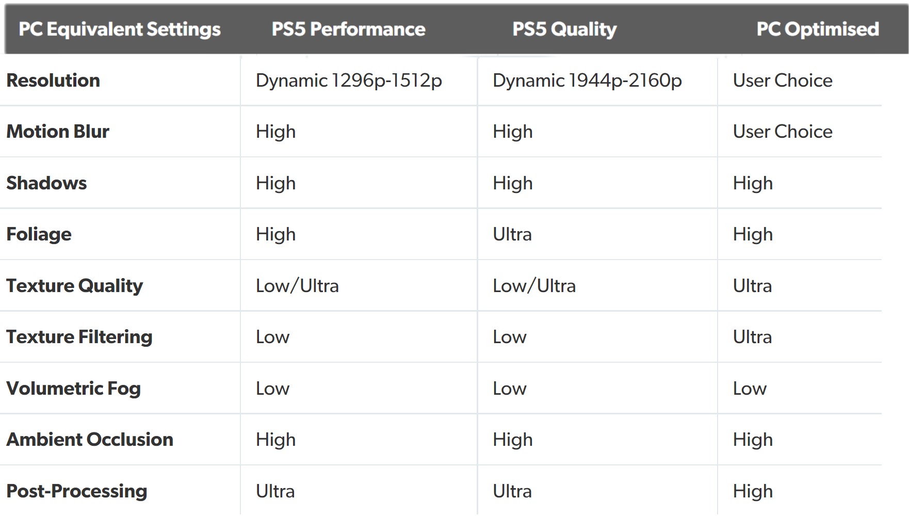909x516 pixels.
Task: Click the "PS5 Quality" column header
Action: 564,29
